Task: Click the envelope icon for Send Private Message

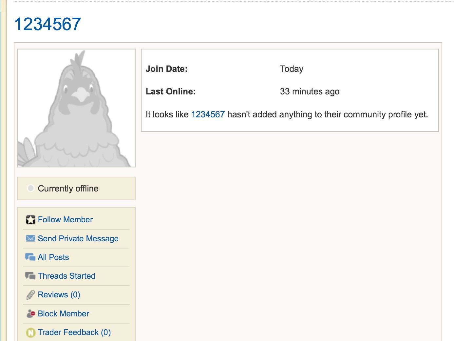Action: (x=30, y=238)
